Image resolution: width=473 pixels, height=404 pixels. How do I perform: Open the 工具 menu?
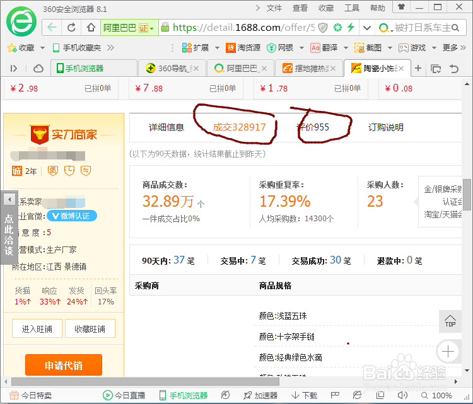click(x=352, y=8)
